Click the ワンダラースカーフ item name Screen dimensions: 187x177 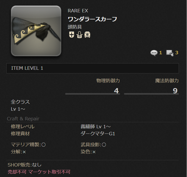coord(92,19)
